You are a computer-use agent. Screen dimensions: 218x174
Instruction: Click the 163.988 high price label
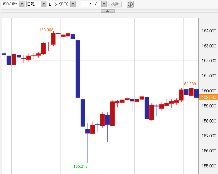click(46, 30)
